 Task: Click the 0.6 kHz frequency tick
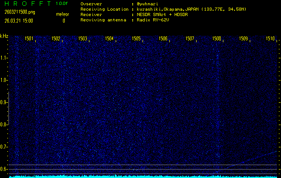coord(4,169)
